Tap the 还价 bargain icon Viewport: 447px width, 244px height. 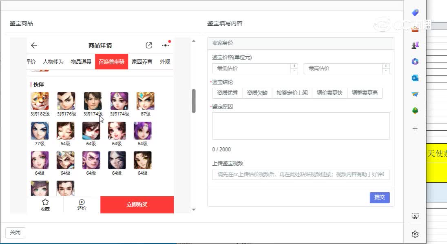82,202
